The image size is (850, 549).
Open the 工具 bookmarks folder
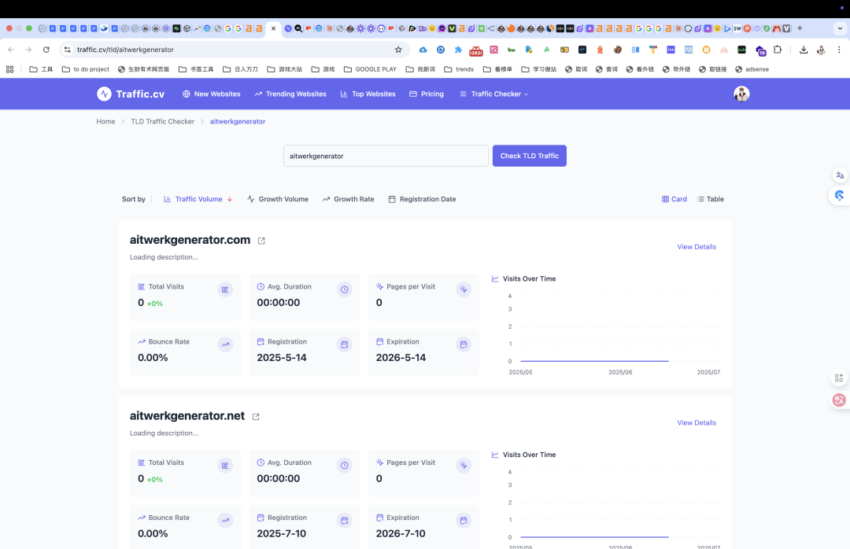[x=41, y=69]
